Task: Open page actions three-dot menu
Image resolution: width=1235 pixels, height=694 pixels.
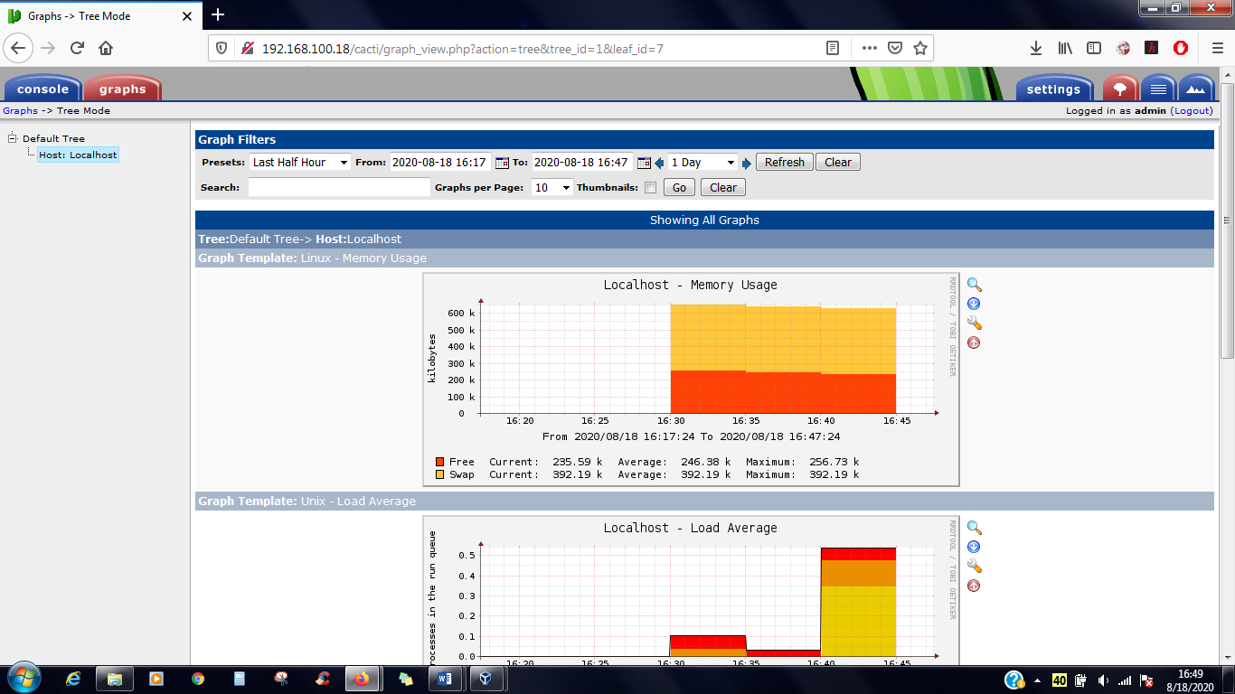Action: pyautogui.click(x=869, y=48)
